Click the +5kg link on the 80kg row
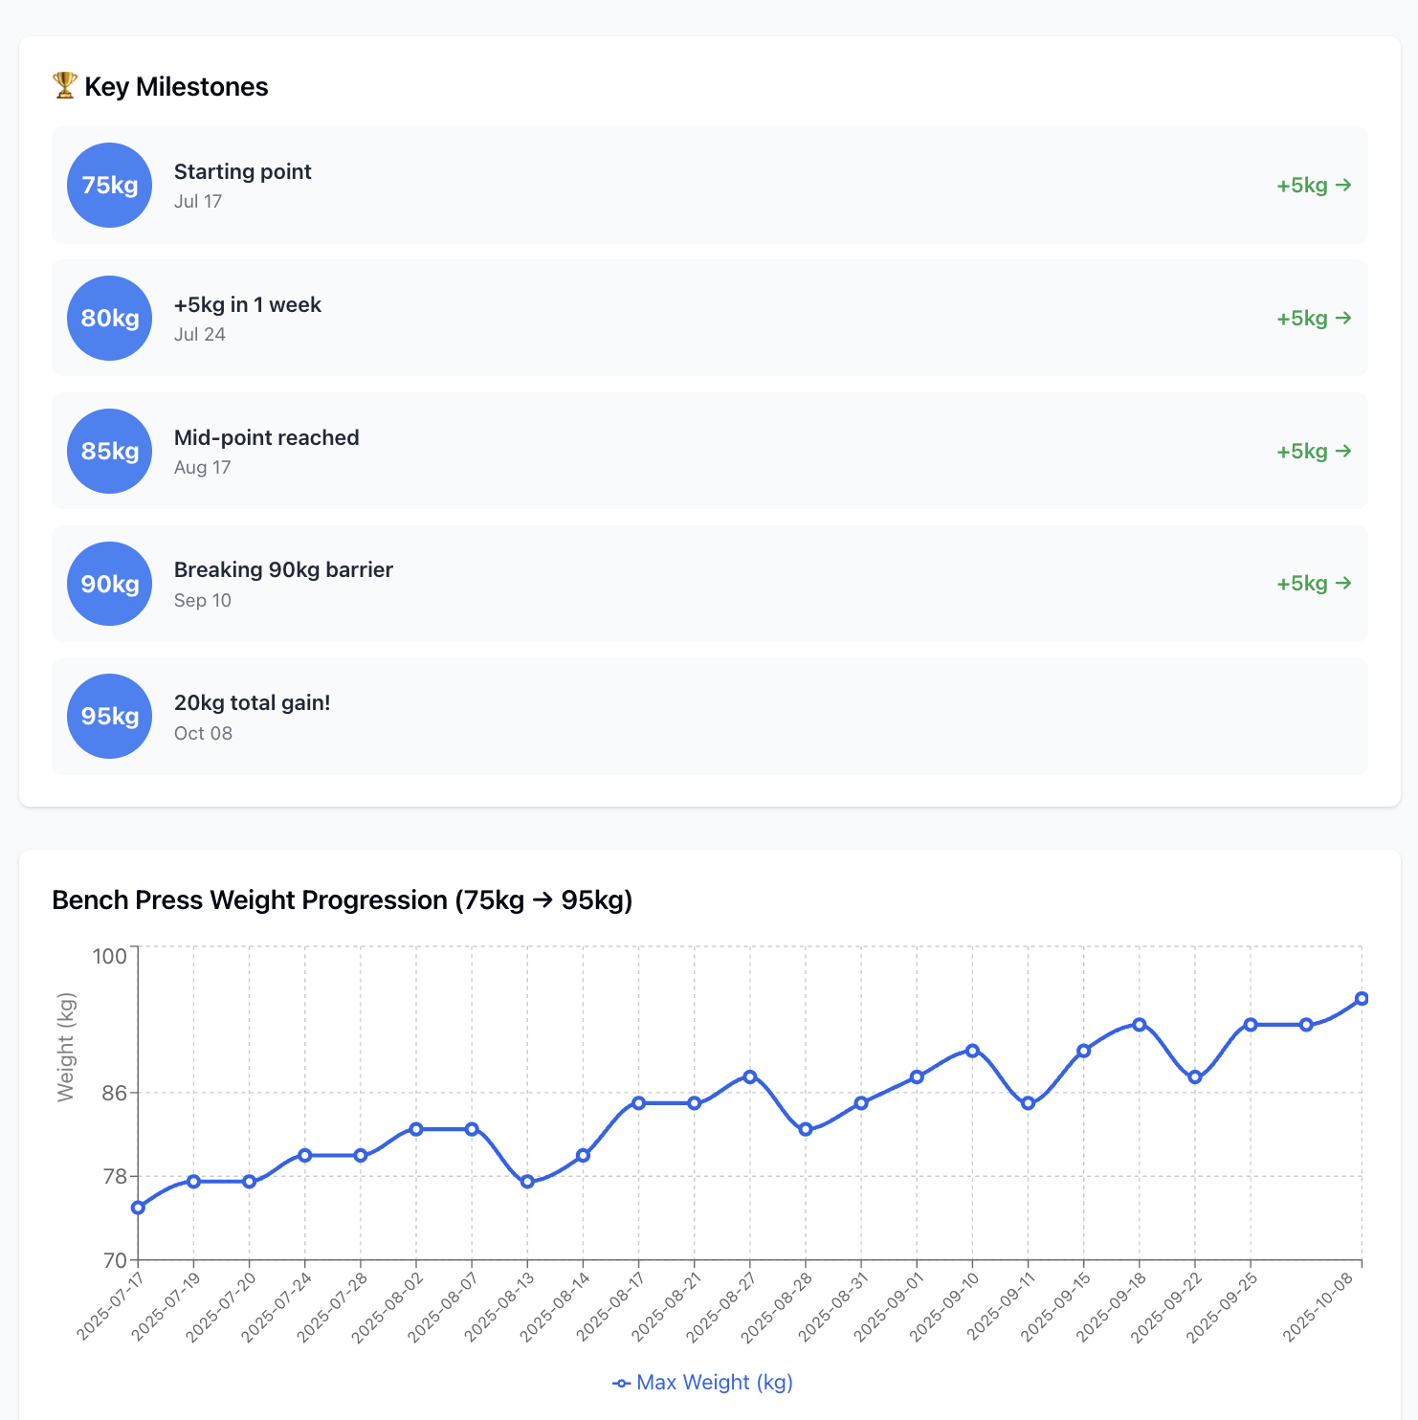1418x1420 pixels. (x=1313, y=319)
